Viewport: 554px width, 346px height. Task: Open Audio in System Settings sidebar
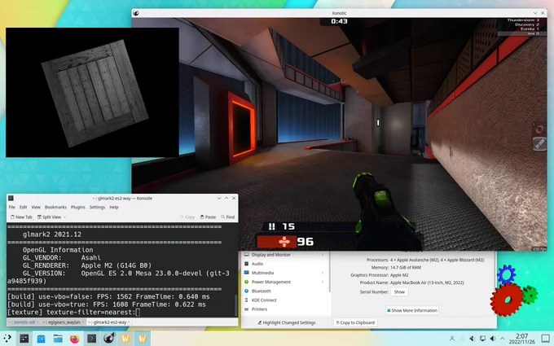coord(285,264)
